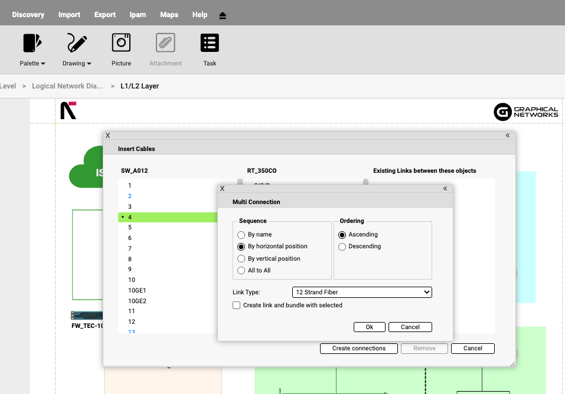Click the Picture camera icon
The image size is (565, 394).
(121, 43)
